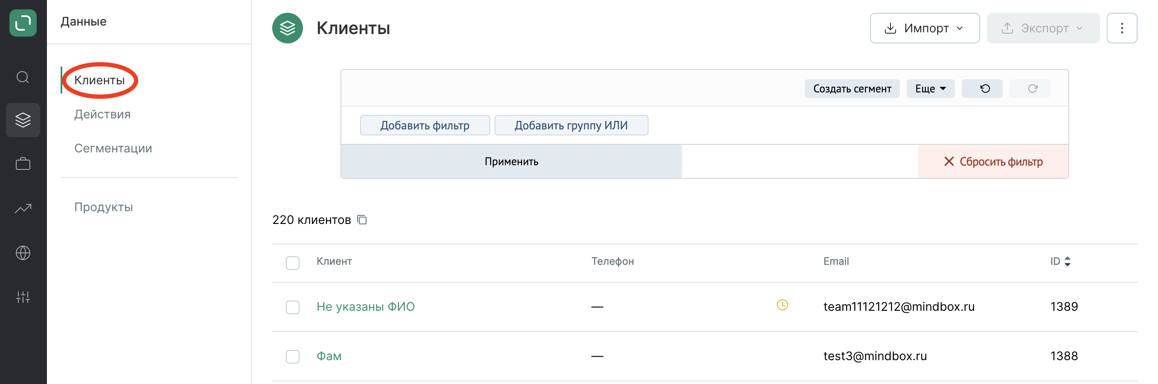Screen dimensions: 1158x384
Task: Click email team11121212@mindbox.ru
Action: tap(899, 307)
